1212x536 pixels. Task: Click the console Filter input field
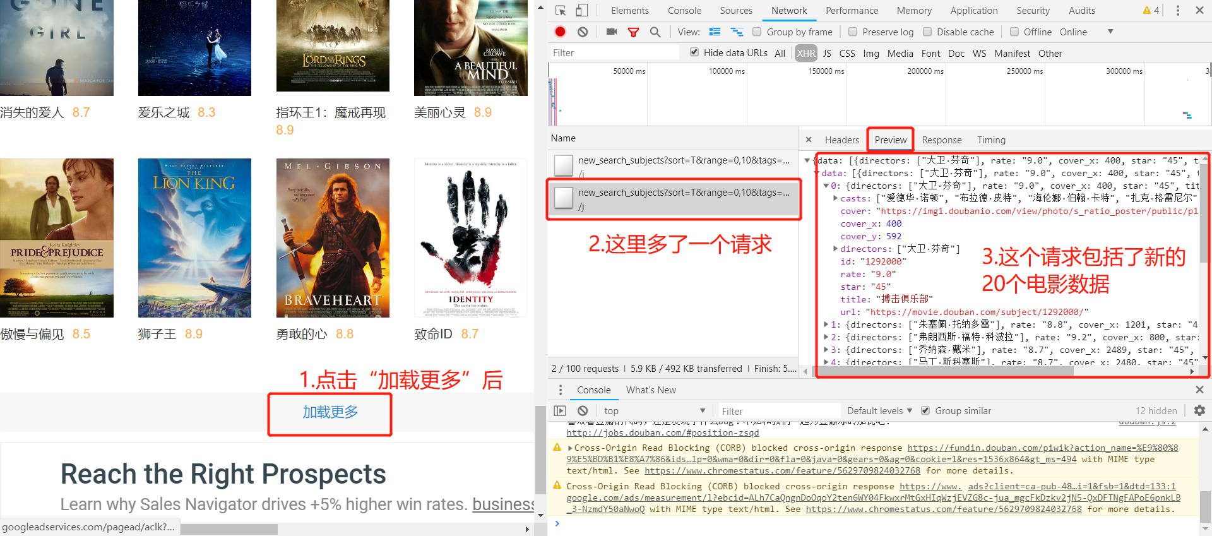tap(779, 410)
